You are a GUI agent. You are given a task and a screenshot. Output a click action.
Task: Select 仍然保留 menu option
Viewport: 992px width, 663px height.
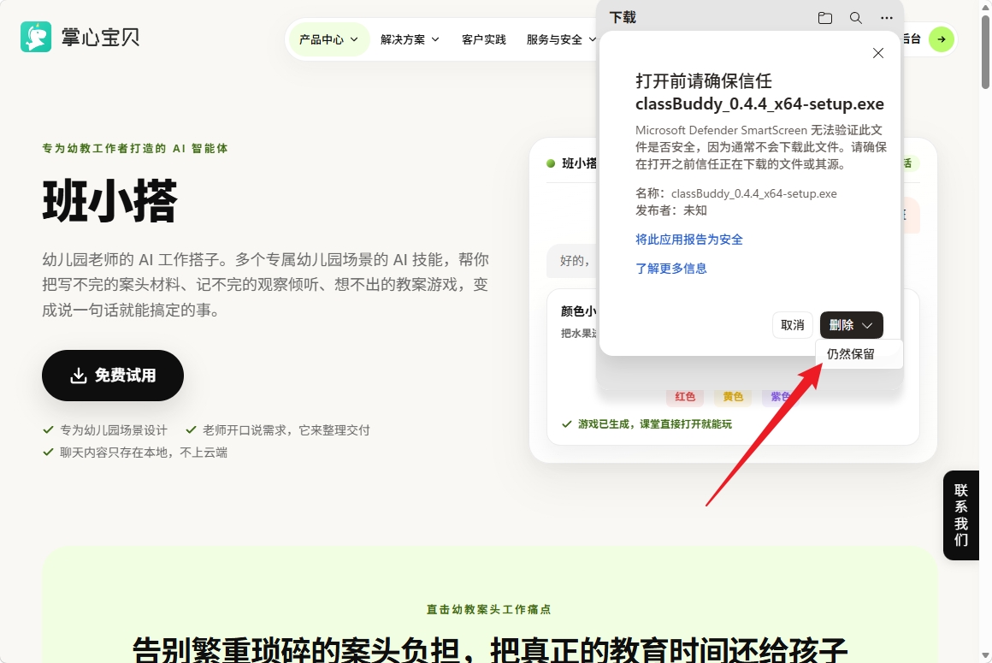click(x=859, y=354)
